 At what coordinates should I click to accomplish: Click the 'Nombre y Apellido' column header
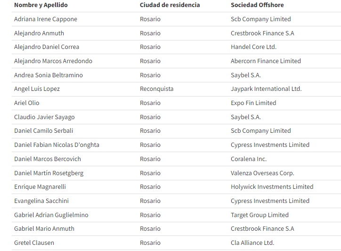point(41,5)
